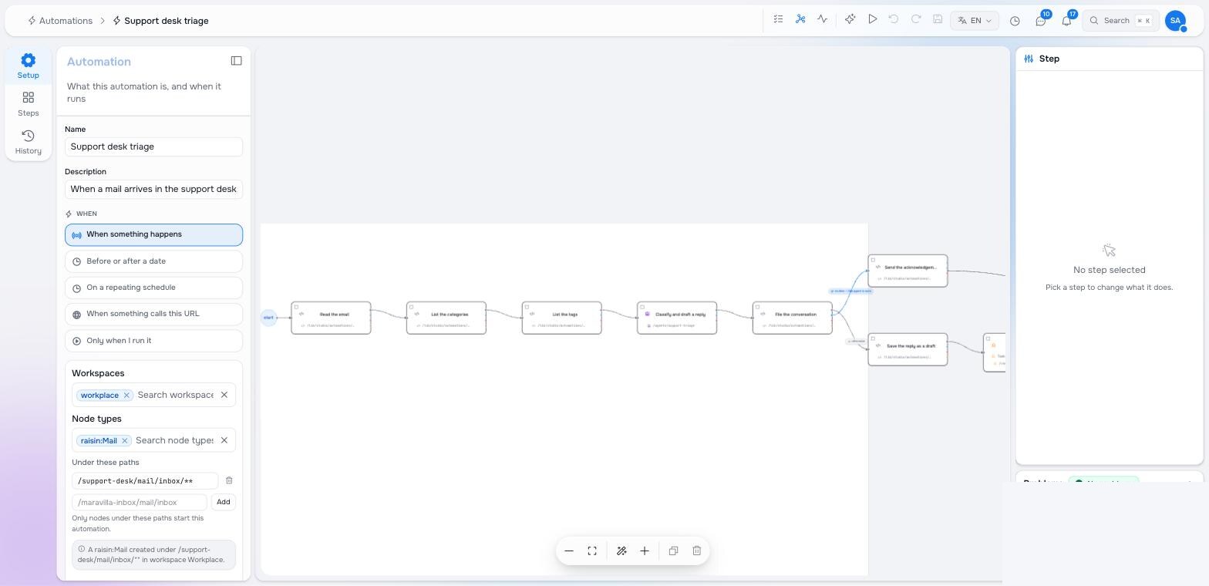Screen dimensions: 1209x586
Task: Select the 'When something calls this URL' trigger
Action: click(153, 314)
